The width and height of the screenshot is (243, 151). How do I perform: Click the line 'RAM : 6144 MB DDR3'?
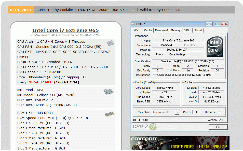pos(35,113)
